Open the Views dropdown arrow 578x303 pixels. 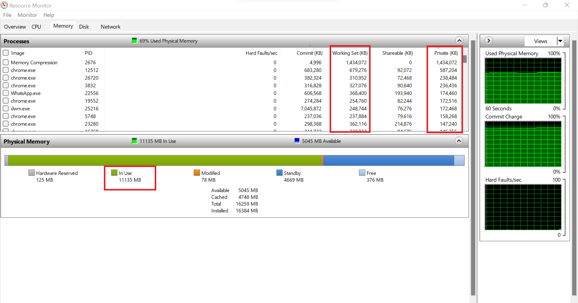560,41
